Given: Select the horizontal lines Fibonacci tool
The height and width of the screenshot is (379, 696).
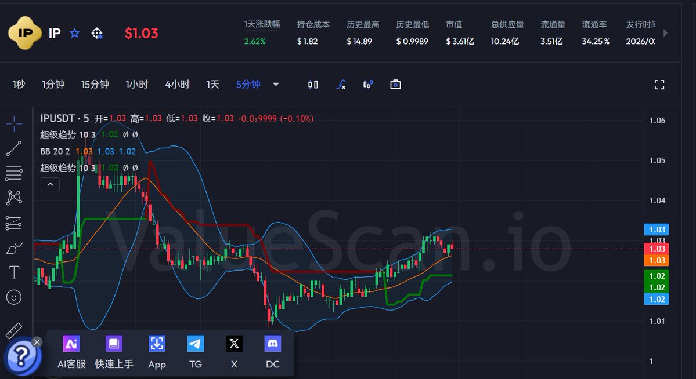Looking at the screenshot, I should tap(14, 173).
